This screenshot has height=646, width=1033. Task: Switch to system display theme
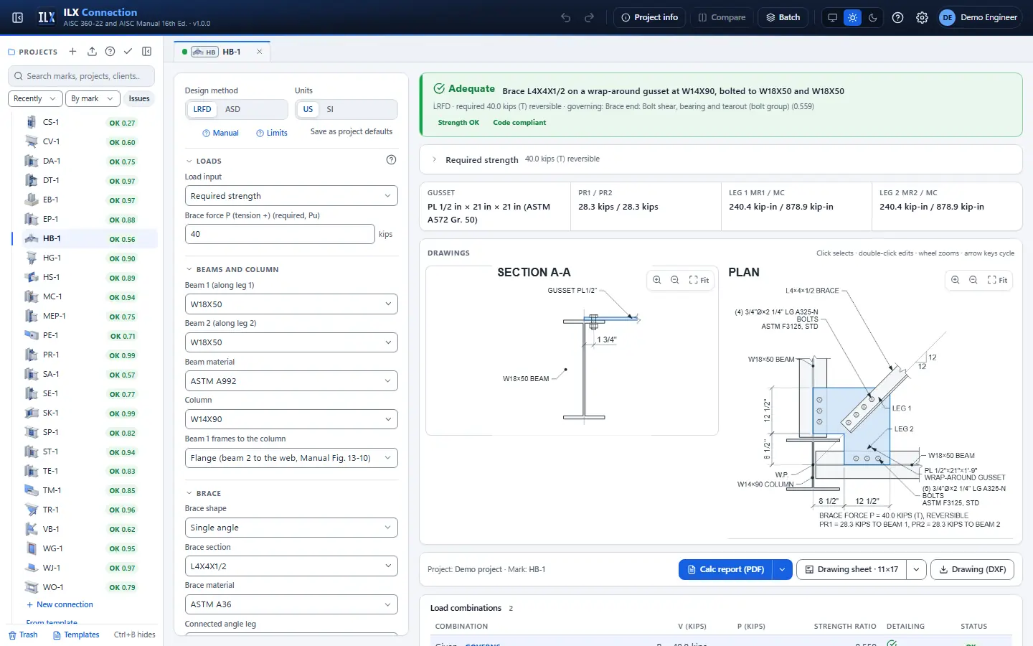click(x=832, y=17)
